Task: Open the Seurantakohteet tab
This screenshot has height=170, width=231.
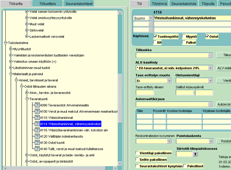Action: tap(79, 4)
